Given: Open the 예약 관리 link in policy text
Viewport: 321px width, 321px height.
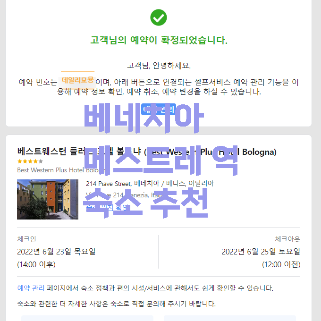Looking at the screenshot, I should pyautogui.click(x=31, y=288).
